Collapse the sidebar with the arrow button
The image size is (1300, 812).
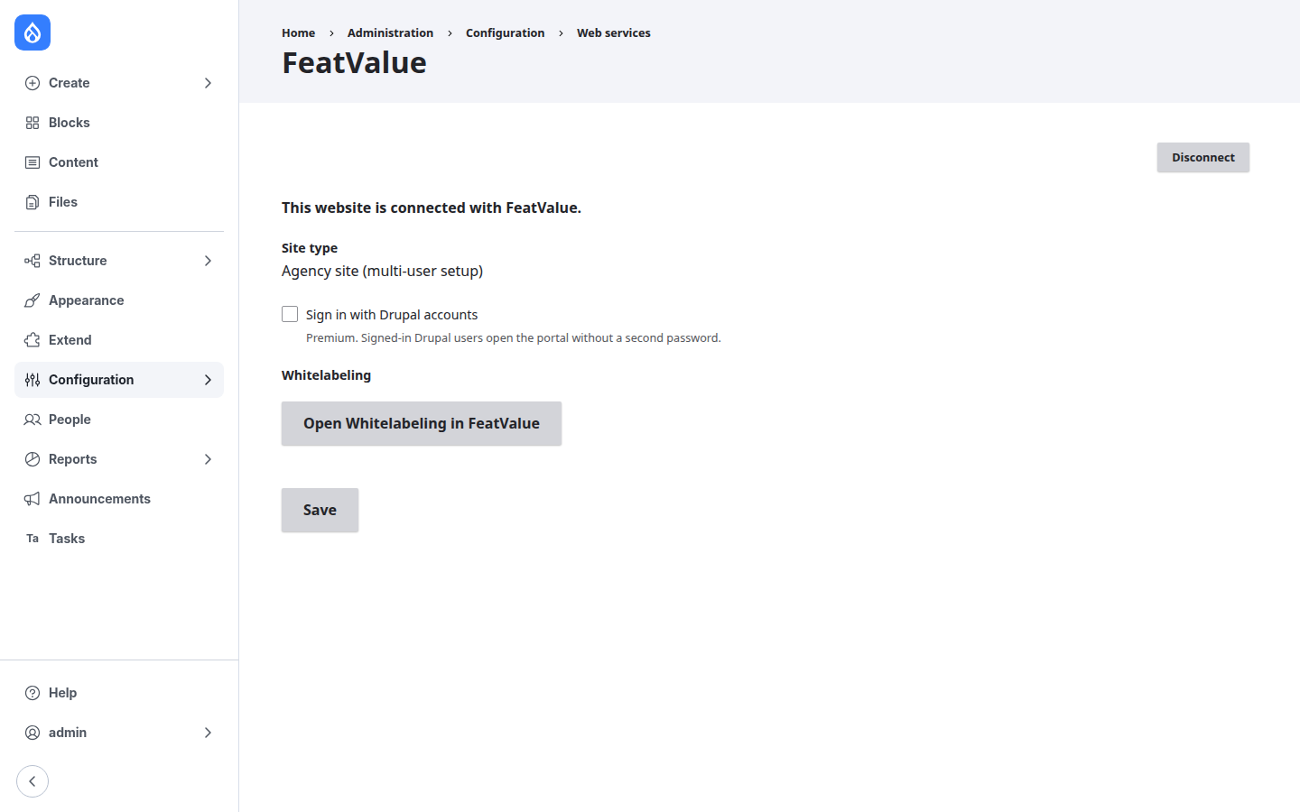[32, 781]
